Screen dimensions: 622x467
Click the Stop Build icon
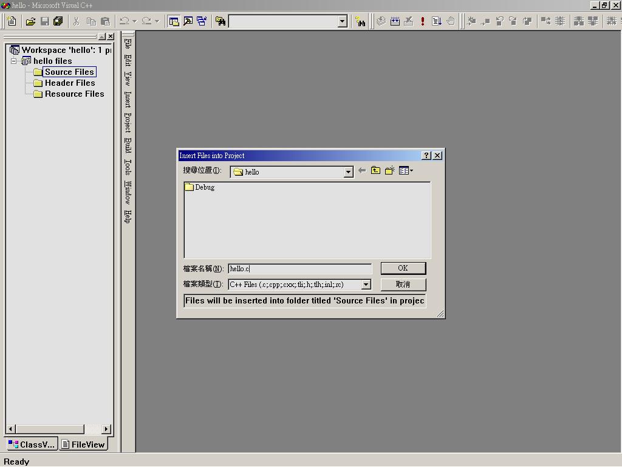[x=409, y=21]
